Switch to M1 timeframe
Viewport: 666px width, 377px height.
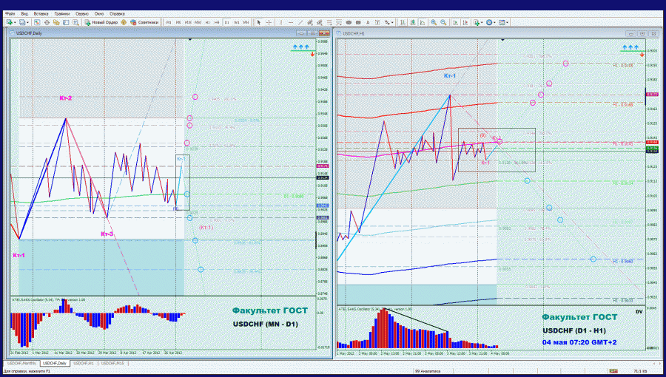tap(169, 22)
